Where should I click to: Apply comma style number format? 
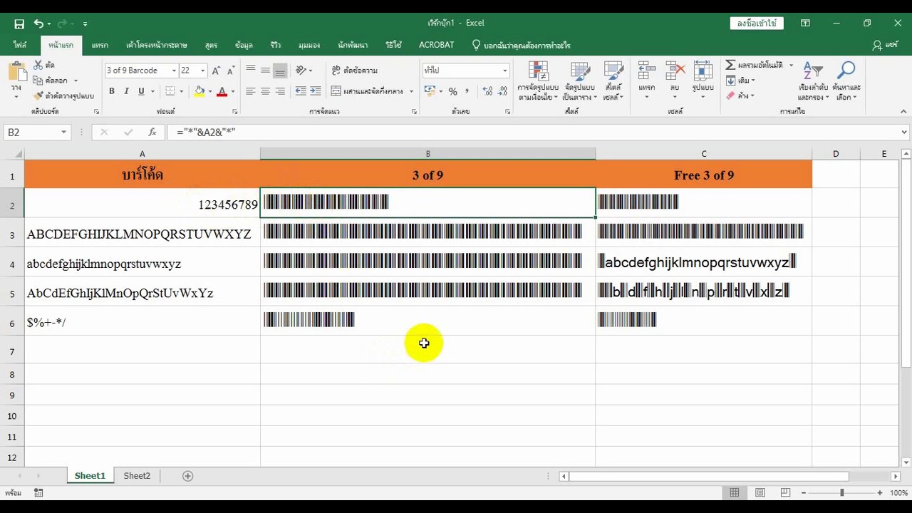467,91
